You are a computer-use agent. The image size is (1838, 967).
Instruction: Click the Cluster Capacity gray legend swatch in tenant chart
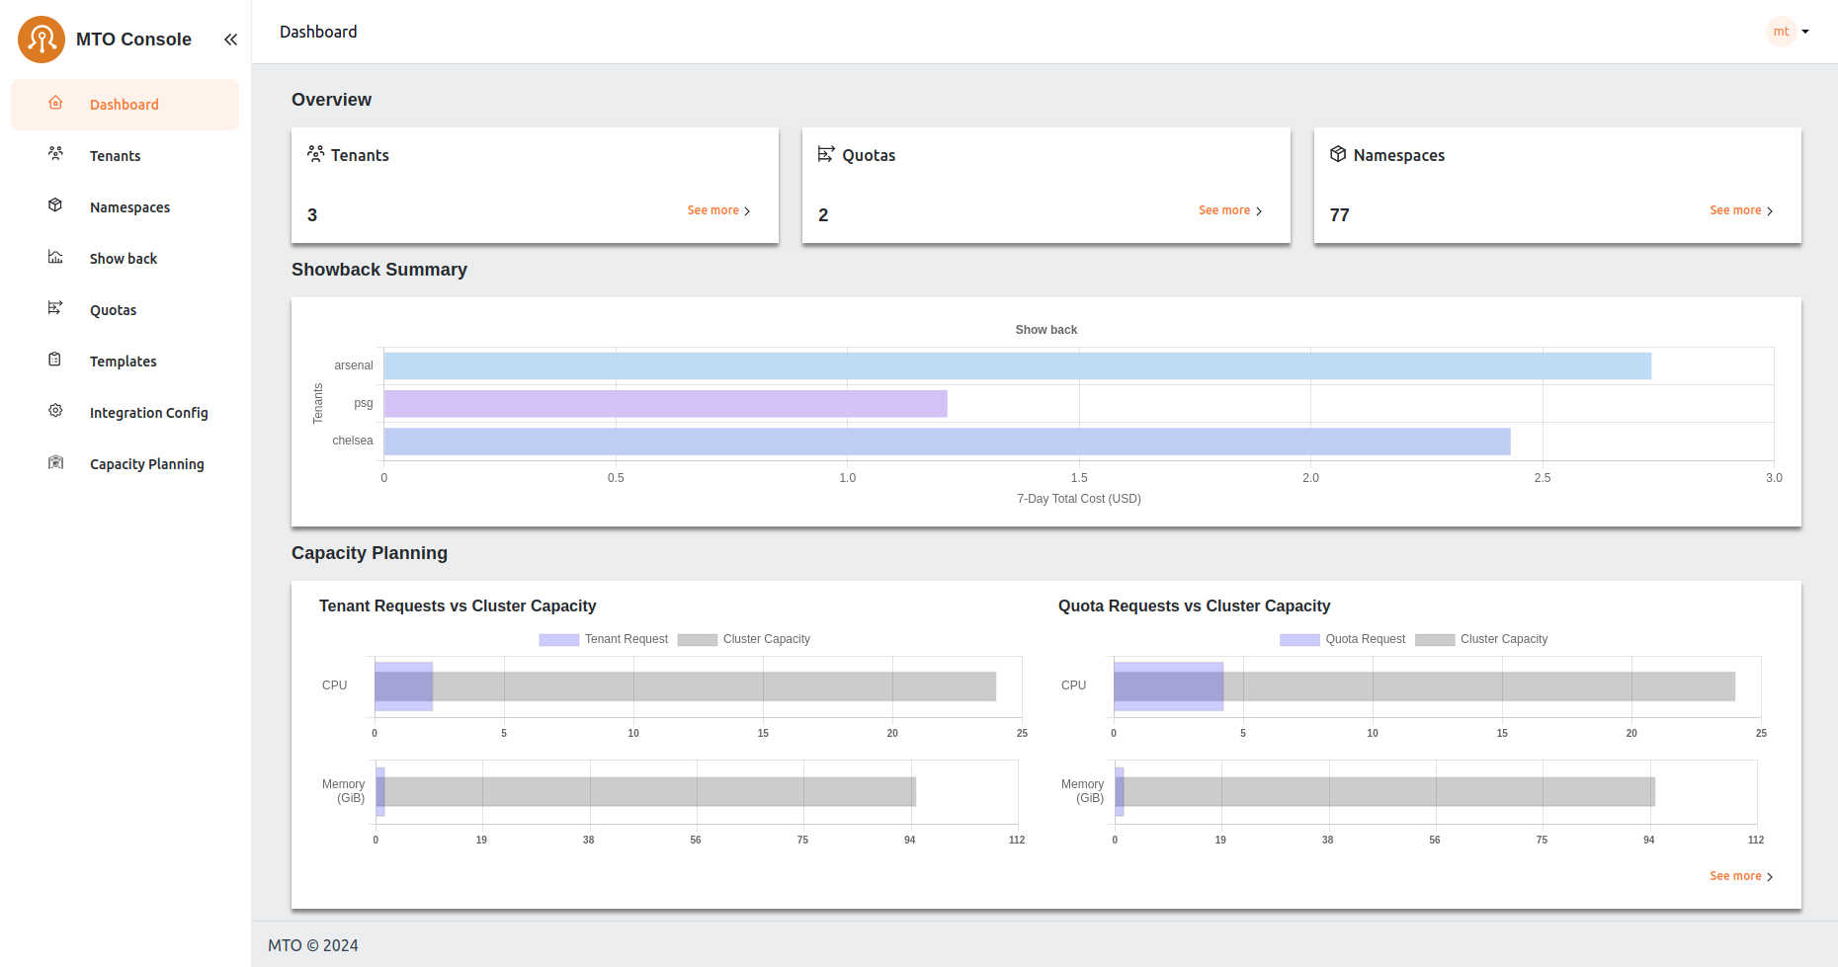pyautogui.click(x=698, y=640)
